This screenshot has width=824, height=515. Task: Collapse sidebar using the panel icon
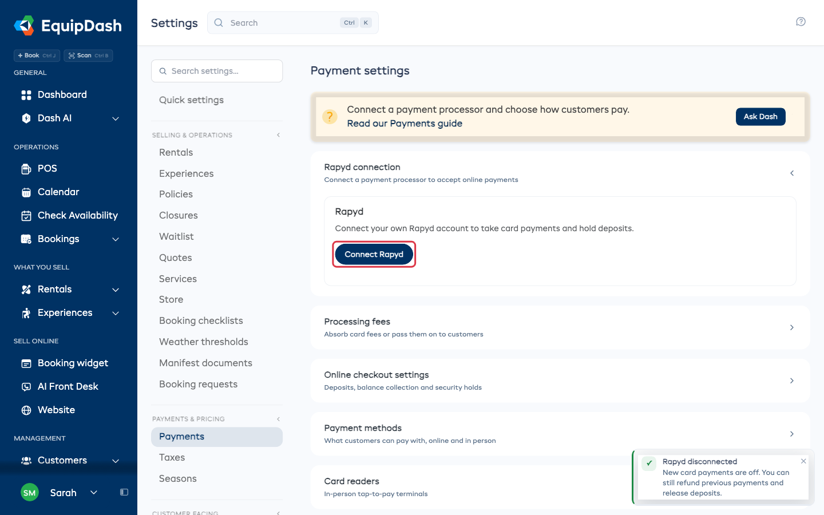point(124,492)
